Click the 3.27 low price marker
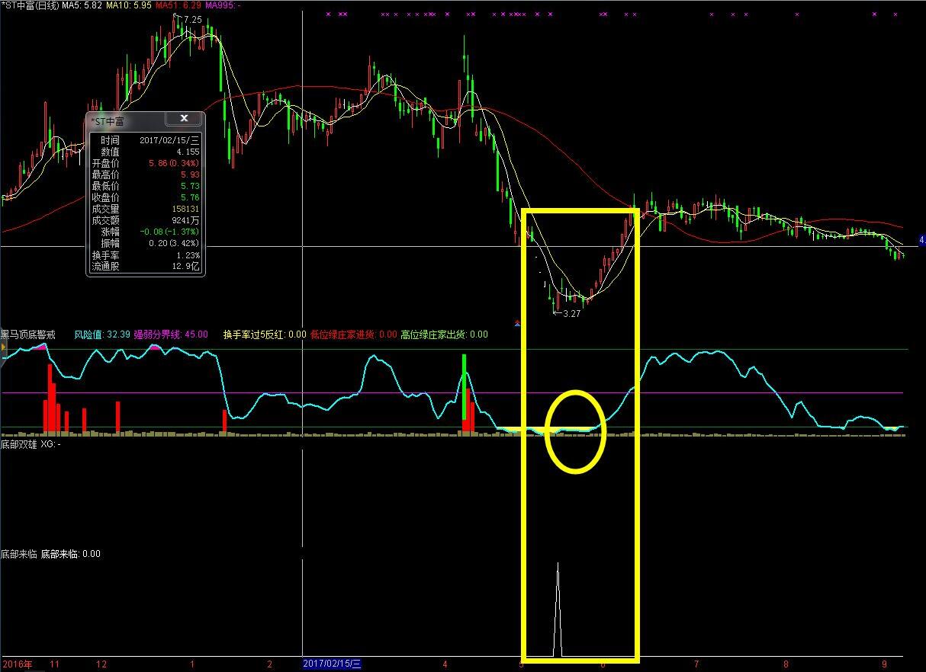 tap(570, 313)
